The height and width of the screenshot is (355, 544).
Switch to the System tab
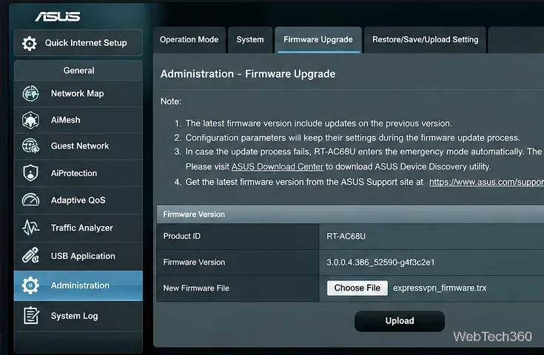tap(250, 40)
